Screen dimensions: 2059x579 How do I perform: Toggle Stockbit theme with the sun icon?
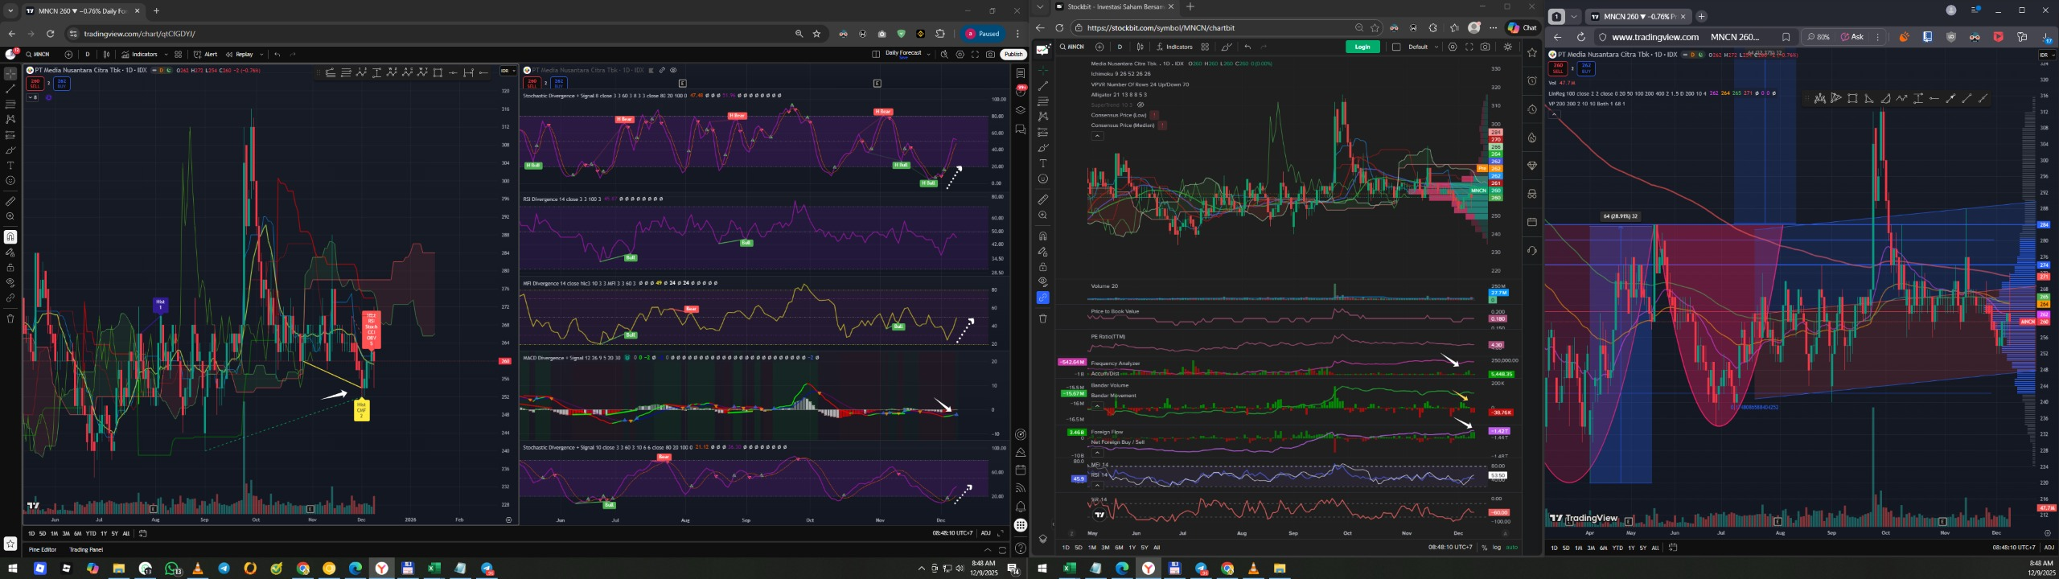tap(1508, 47)
